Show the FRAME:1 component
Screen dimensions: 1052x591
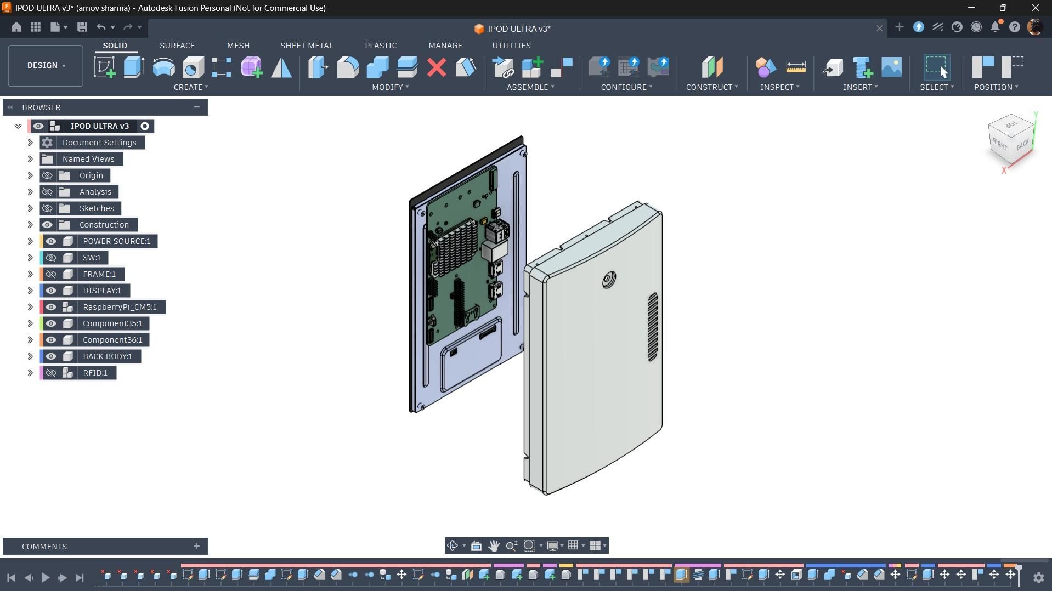coord(51,274)
